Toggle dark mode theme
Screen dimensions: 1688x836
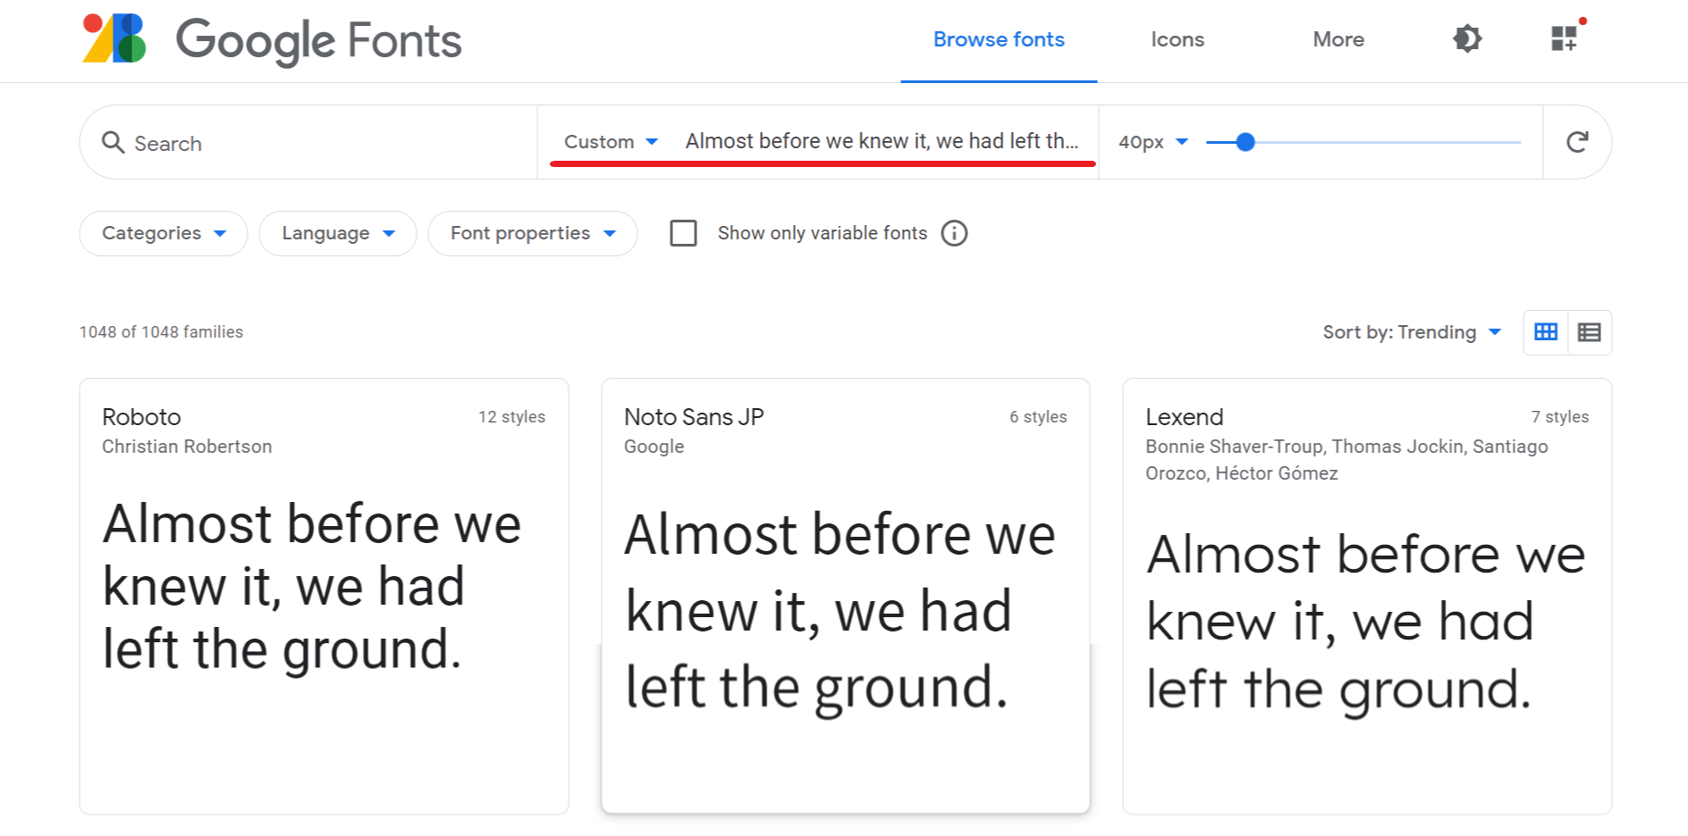click(1466, 39)
